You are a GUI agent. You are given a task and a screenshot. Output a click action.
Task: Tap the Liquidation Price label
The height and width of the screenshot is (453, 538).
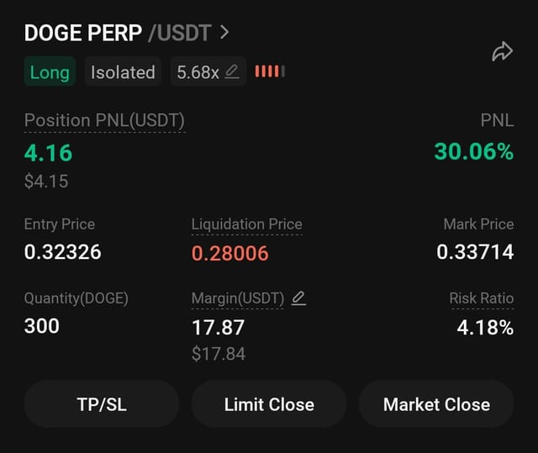246,224
